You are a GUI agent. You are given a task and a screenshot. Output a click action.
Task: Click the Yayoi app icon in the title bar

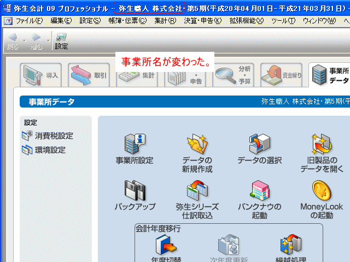pyautogui.click(x=7, y=8)
